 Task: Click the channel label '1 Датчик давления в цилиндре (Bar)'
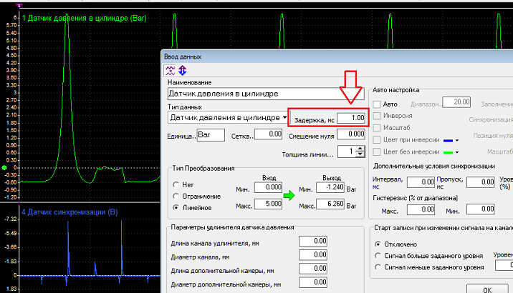coord(84,18)
